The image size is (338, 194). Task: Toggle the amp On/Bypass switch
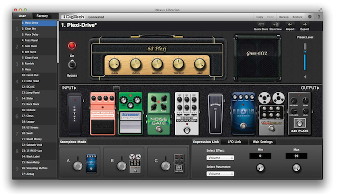coord(72,64)
